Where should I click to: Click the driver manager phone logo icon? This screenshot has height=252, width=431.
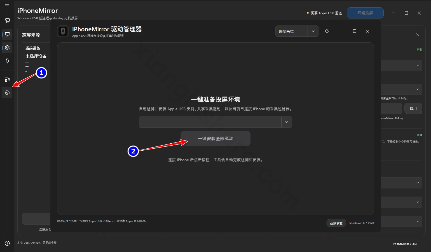[63, 31]
